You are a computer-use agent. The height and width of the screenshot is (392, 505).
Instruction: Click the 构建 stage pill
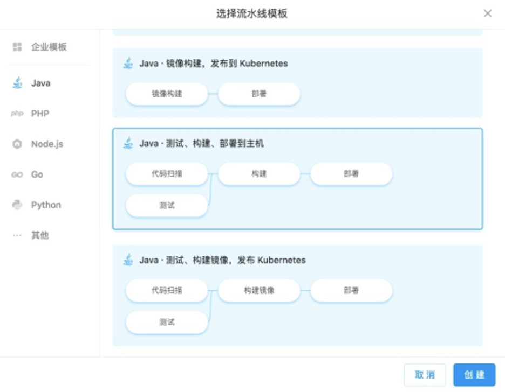coord(259,173)
